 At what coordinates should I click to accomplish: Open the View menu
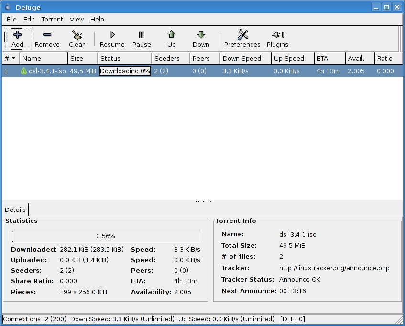point(77,20)
